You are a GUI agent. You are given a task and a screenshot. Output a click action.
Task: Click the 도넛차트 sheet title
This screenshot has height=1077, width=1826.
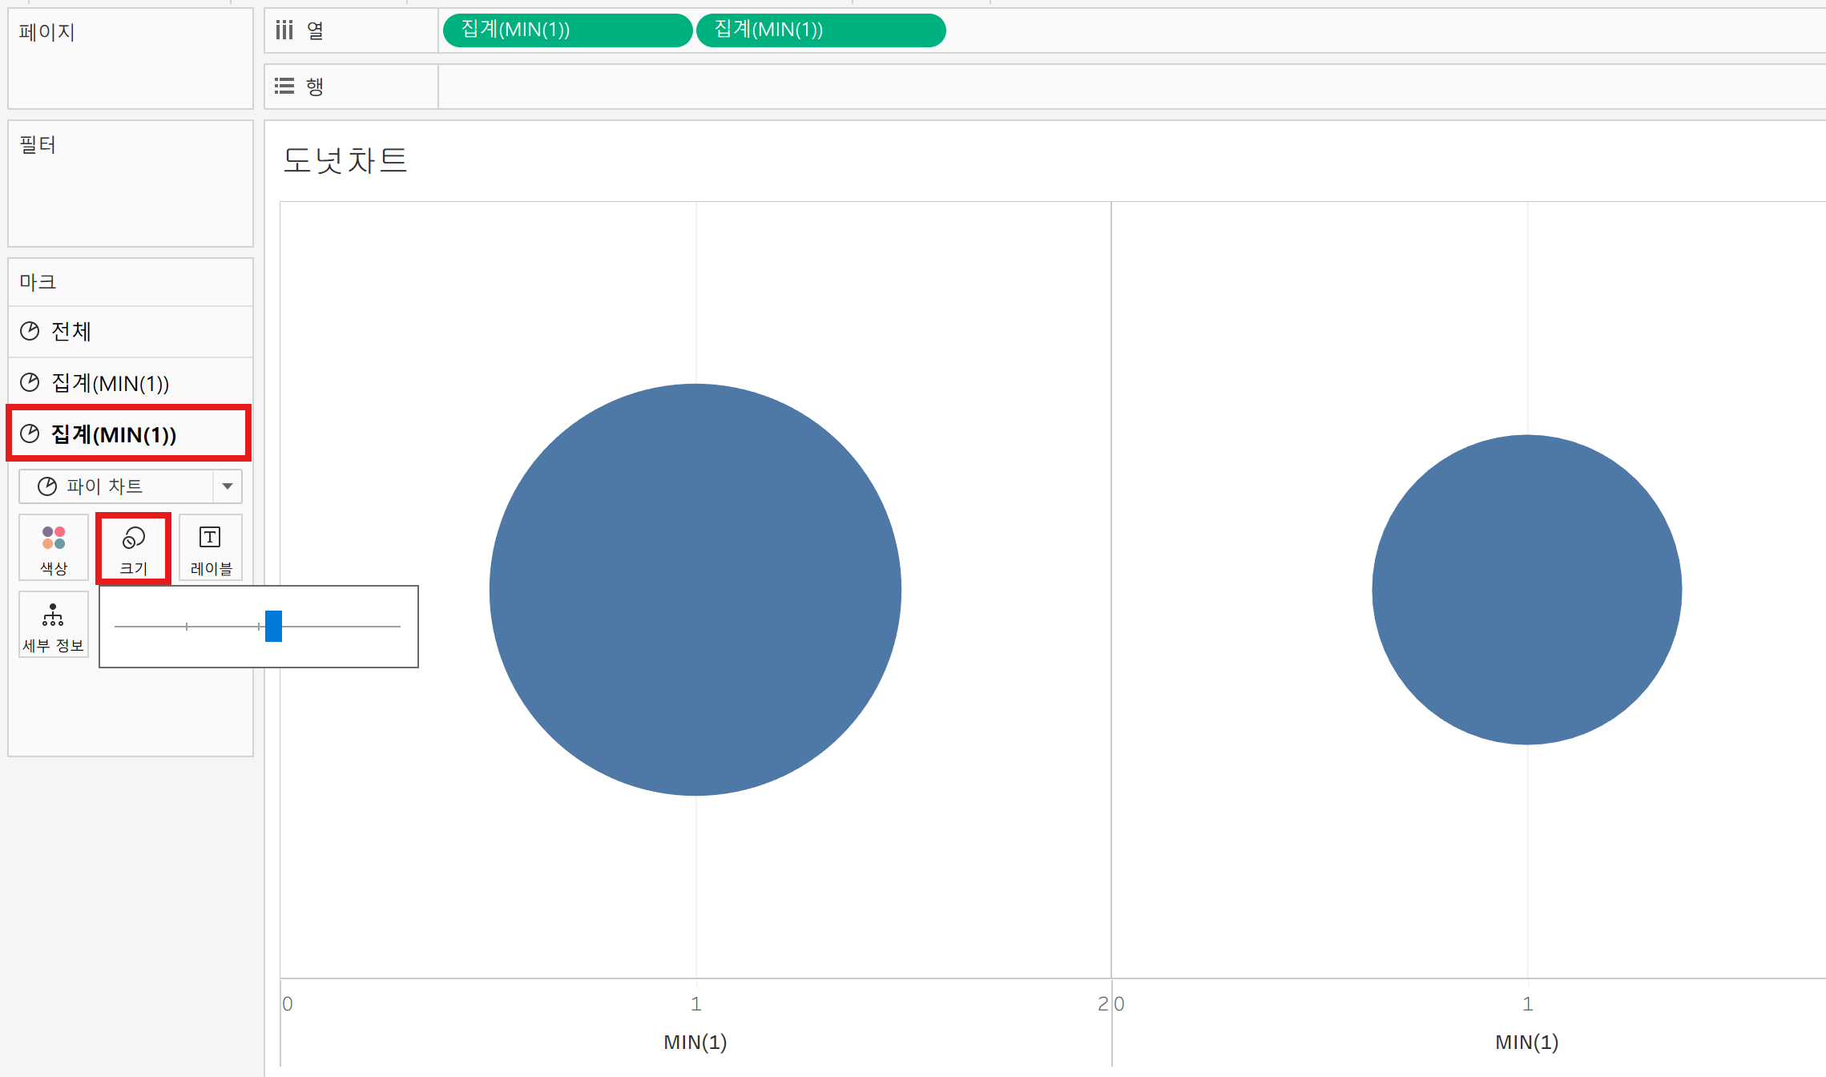pos(345,160)
